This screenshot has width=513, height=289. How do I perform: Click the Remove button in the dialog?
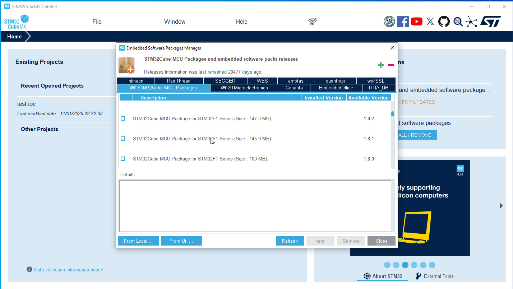click(351, 241)
